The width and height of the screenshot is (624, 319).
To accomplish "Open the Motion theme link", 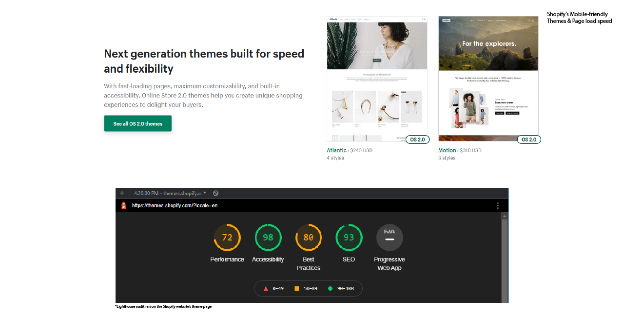I will (x=447, y=150).
